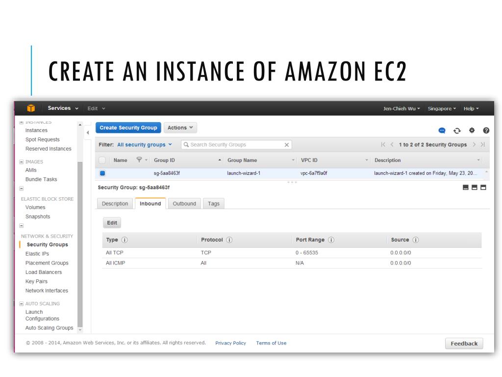Open Instances in the sidebar
Image resolution: width=502 pixels, height=377 pixels.
click(x=36, y=131)
